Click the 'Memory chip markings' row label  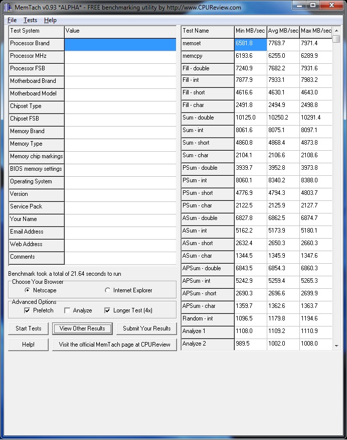[x=37, y=158]
